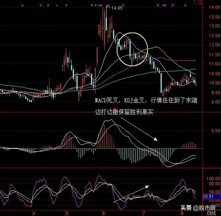The image size is (221, 216).
Task: Click the 0.50 MACD axis label
Action: coord(216,131)
